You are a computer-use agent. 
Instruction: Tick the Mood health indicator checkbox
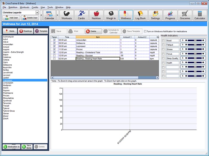tap(163, 41)
